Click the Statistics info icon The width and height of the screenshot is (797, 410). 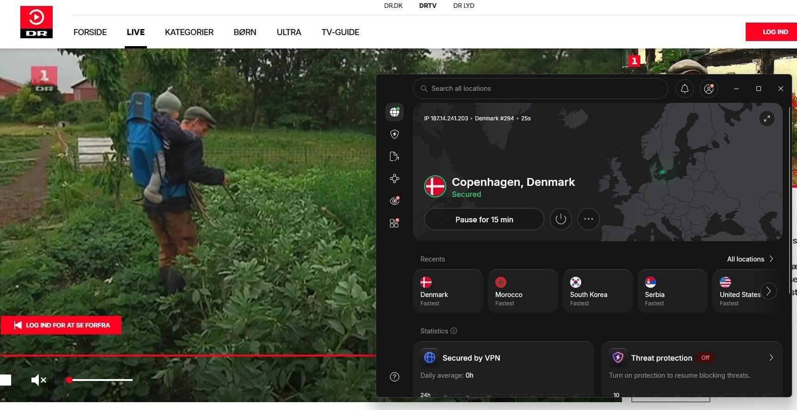tap(454, 331)
